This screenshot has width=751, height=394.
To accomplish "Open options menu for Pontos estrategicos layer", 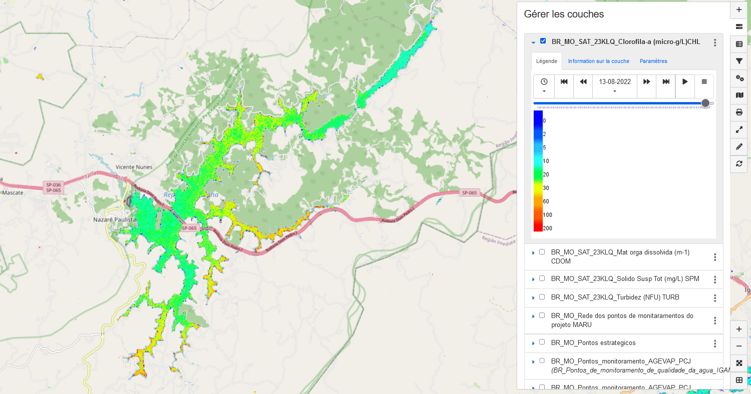I will [x=715, y=343].
